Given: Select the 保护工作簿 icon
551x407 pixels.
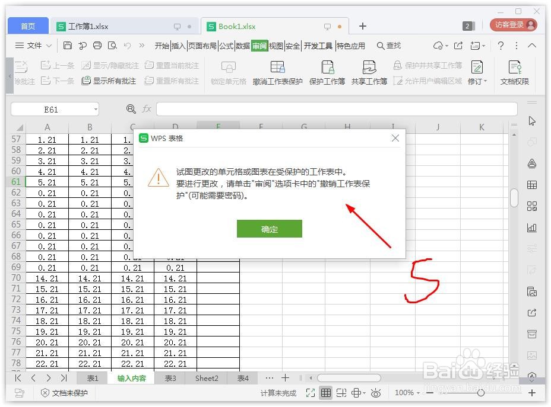Looking at the screenshot, I should point(327,72).
